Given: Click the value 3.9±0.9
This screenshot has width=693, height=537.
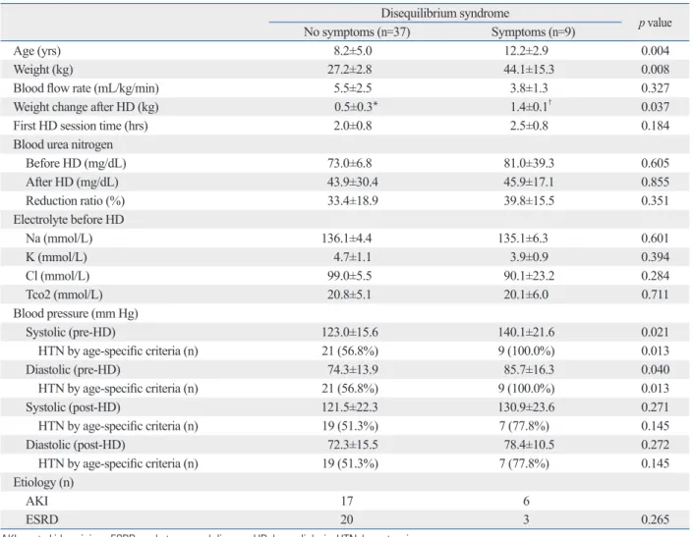Looking at the screenshot, I should tap(529, 257).
